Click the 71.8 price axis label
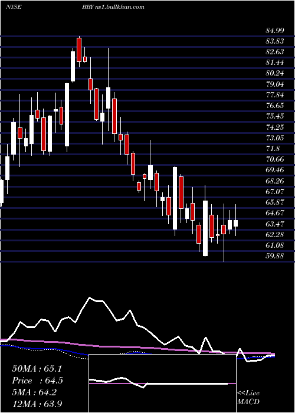This screenshot has width=295, height=413. pyautogui.click(x=273, y=149)
